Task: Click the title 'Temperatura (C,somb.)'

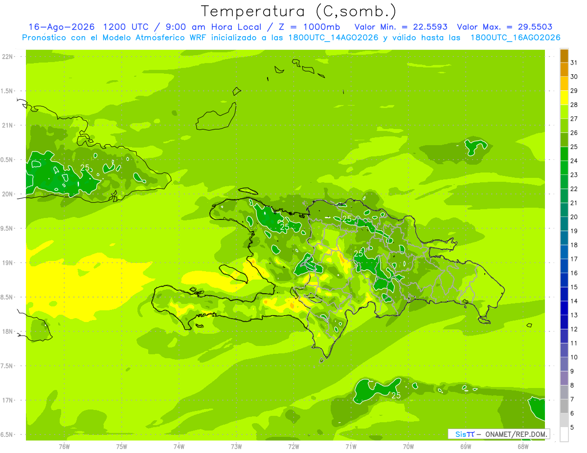Action: coord(298,11)
